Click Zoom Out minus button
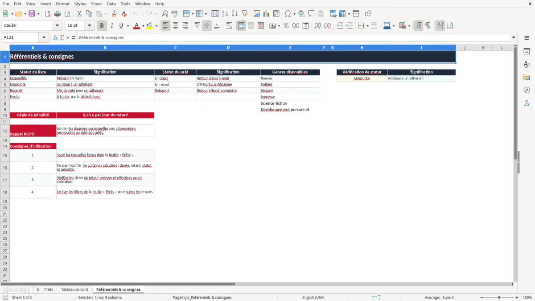Screen dimensions: 535x301 pyautogui.click(x=482, y=297)
